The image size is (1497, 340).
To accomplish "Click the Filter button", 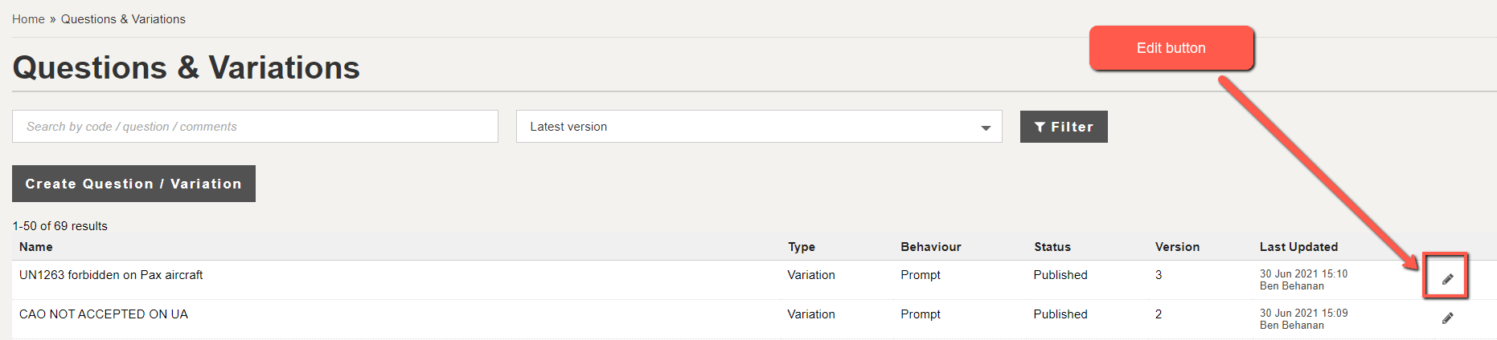I will click(x=1064, y=127).
